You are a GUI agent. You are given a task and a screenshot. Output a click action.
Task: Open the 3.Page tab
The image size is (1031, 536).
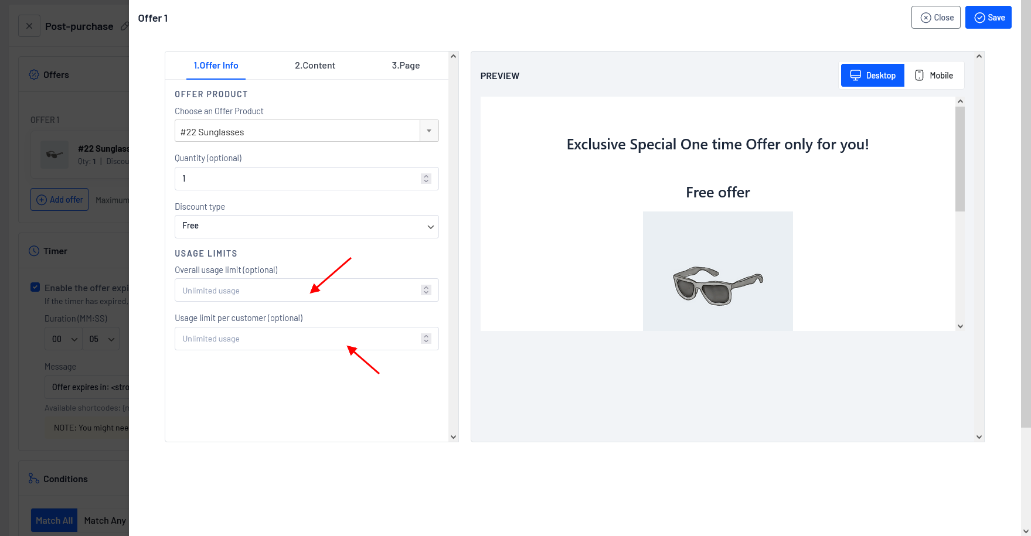tap(406, 66)
